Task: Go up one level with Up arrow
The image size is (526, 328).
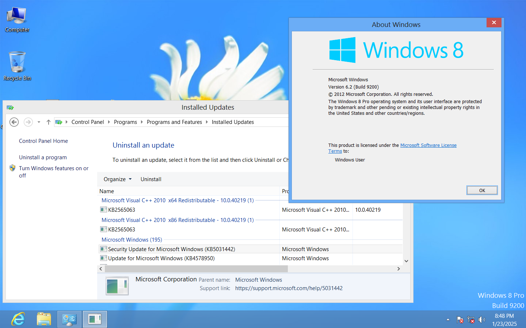Action: (x=48, y=122)
